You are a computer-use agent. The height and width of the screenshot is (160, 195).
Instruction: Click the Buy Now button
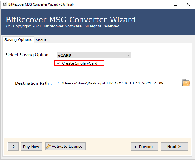tap(32, 147)
